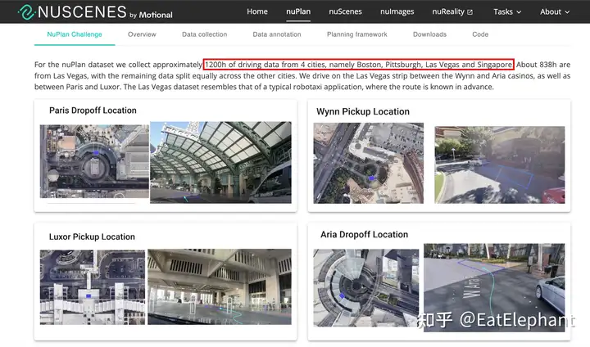The height and width of the screenshot is (347, 590).
Task: Open the Aria Dropoff camera view image
Action: click(x=494, y=287)
